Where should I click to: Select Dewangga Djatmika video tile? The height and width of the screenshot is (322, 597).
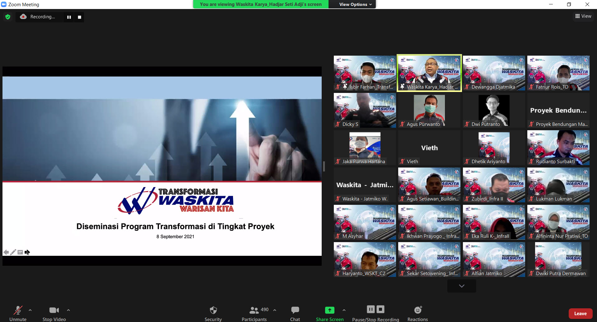pos(494,73)
